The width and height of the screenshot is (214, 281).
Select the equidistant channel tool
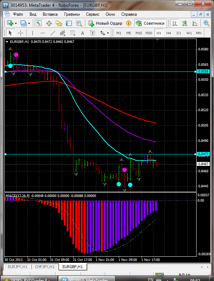click(x=62, y=33)
